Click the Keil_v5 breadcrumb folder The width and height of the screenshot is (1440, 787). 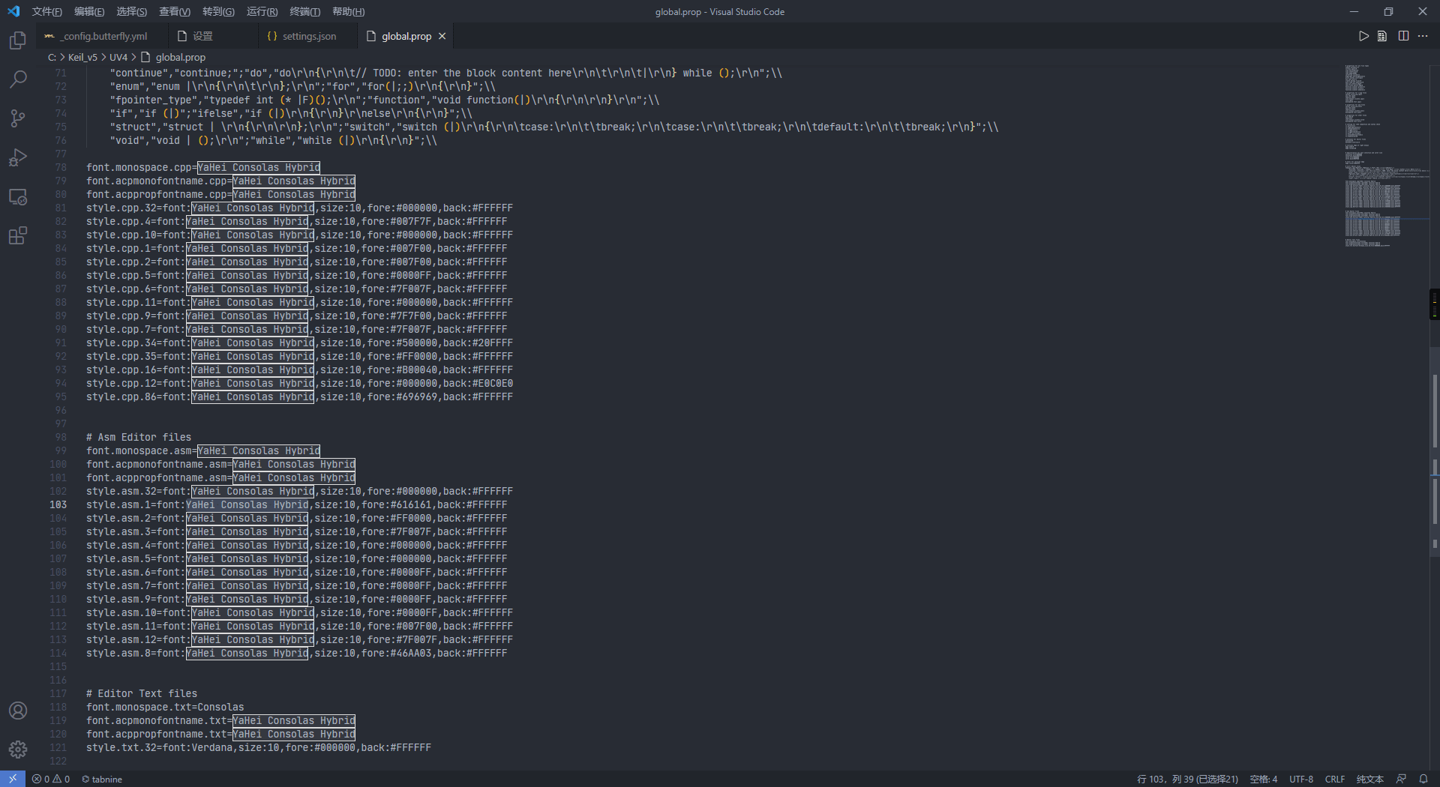[82, 57]
